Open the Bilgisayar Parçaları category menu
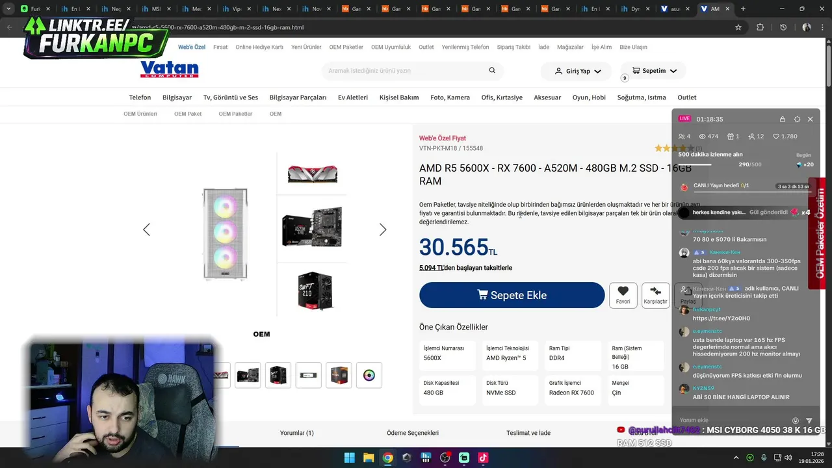The image size is (832, 468). (x=298, y=97)
